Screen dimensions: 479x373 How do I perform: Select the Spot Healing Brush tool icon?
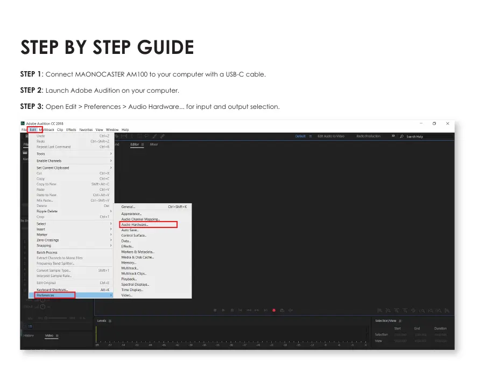click(x=162, y=136)
